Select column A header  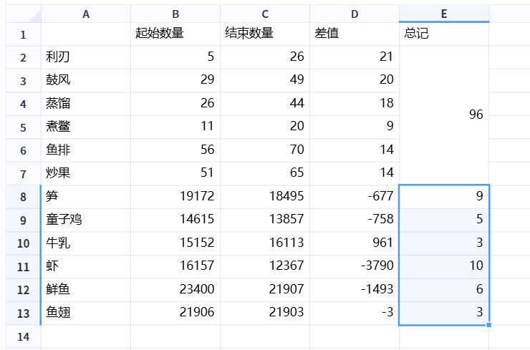(x=86, y=14)
